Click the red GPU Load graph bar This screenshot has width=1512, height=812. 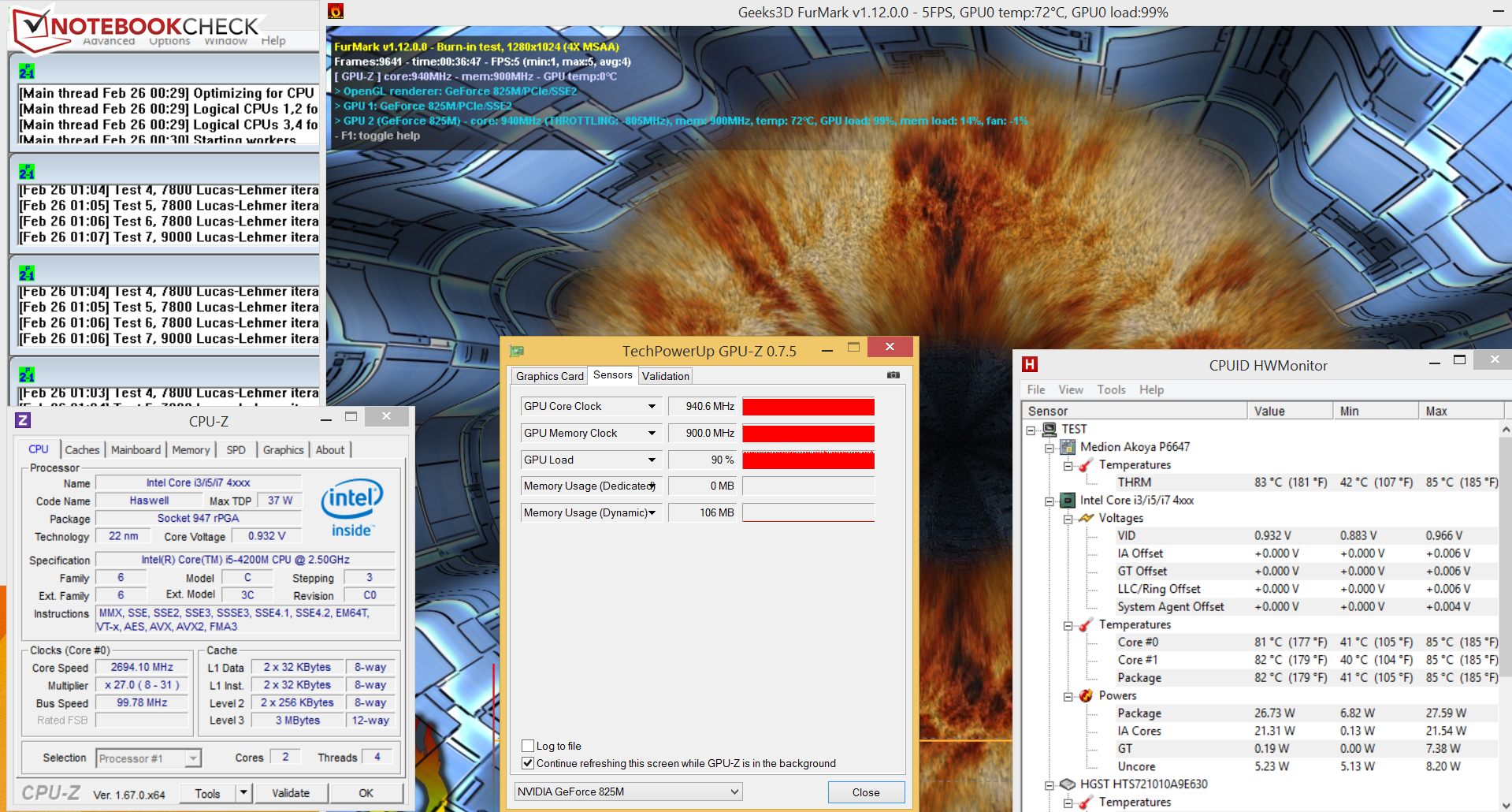click(x=808, y=460)
